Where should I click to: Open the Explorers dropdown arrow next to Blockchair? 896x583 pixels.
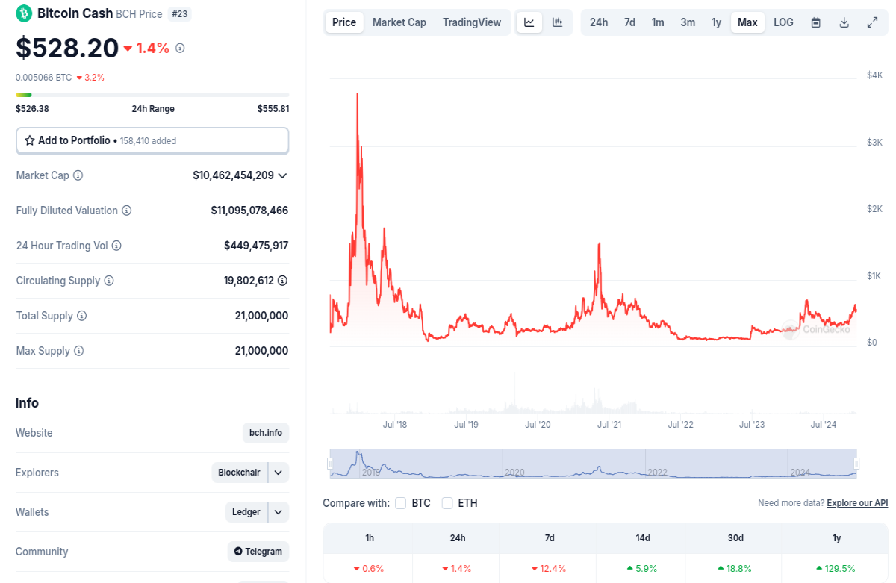tap(278, 473)
